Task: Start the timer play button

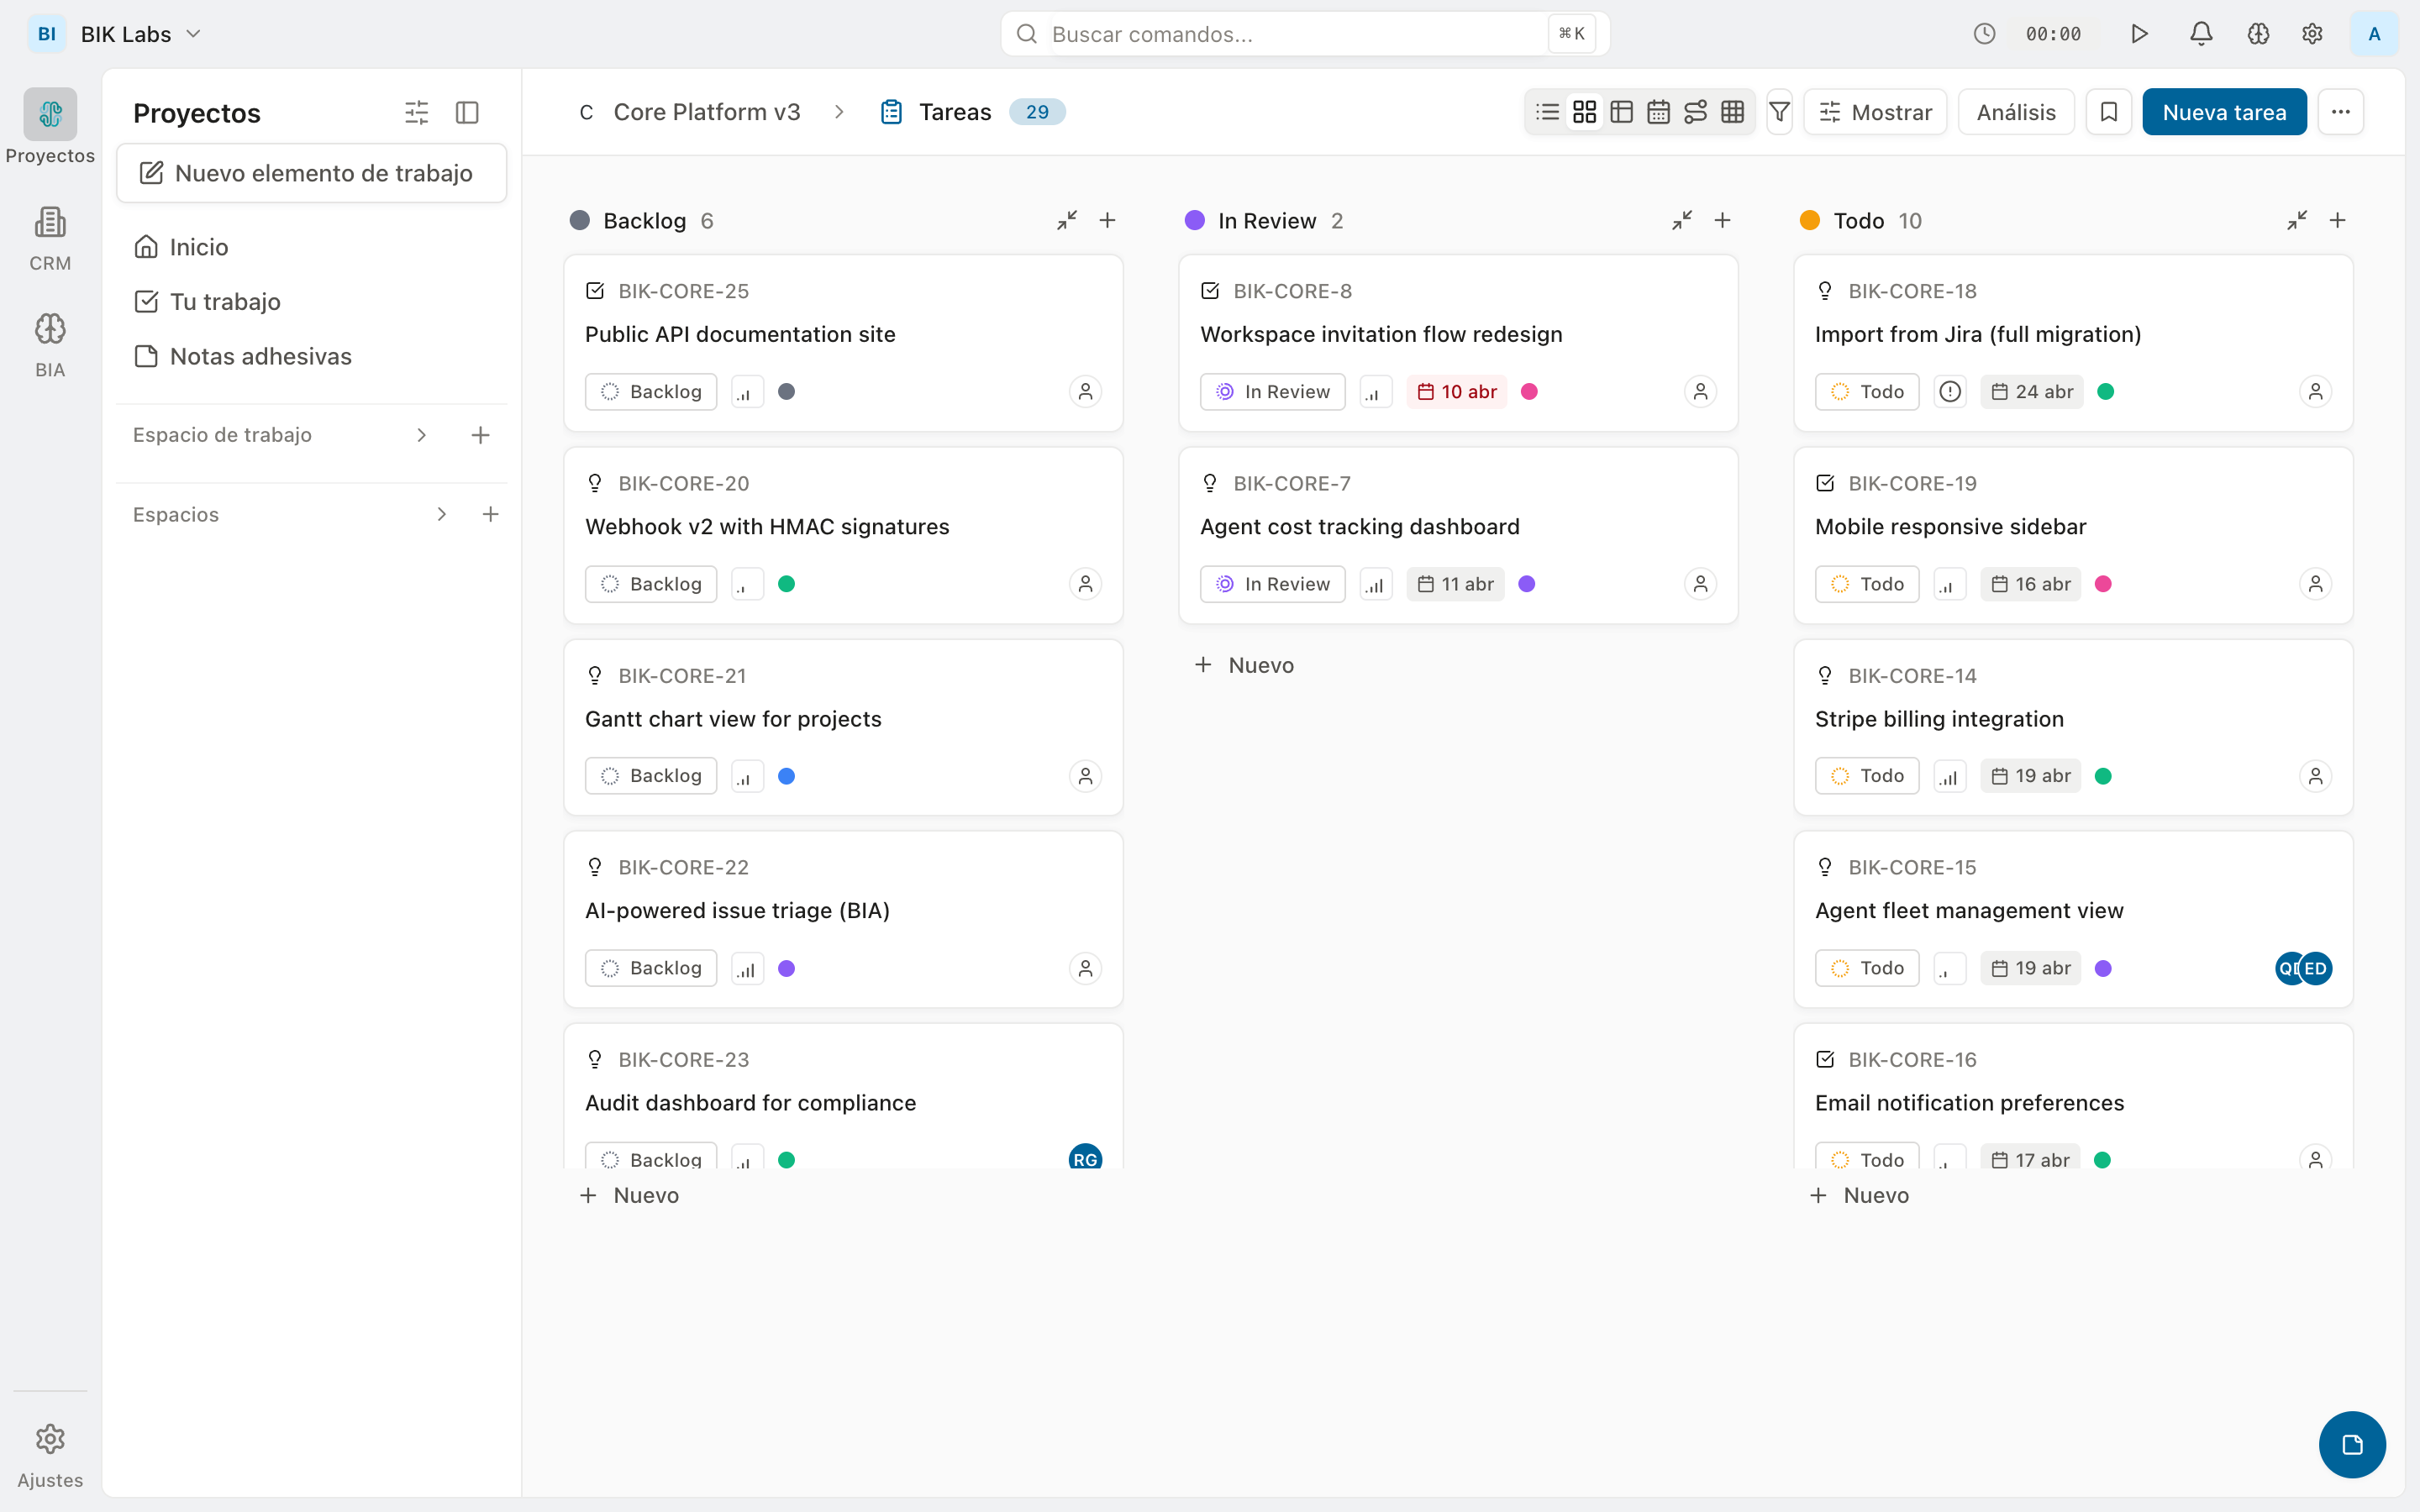Action: pos(2139,34)
